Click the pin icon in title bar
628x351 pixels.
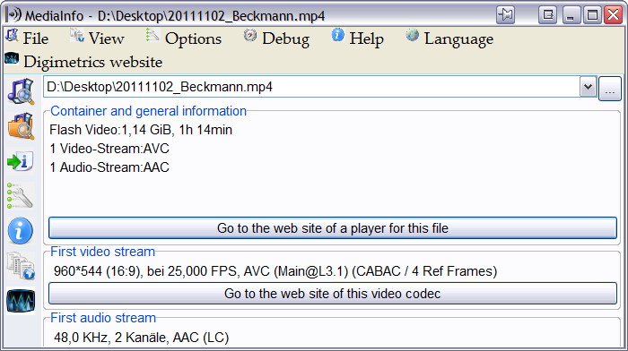click(505, 15)
